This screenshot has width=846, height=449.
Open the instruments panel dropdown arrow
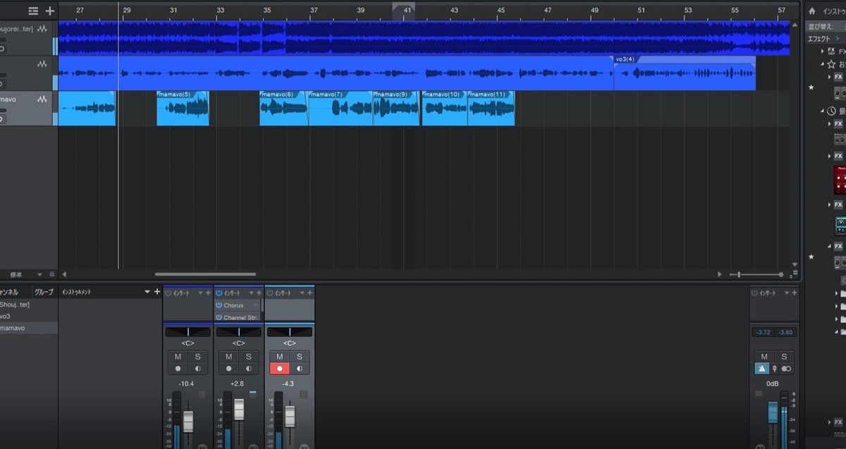point(147,292)
